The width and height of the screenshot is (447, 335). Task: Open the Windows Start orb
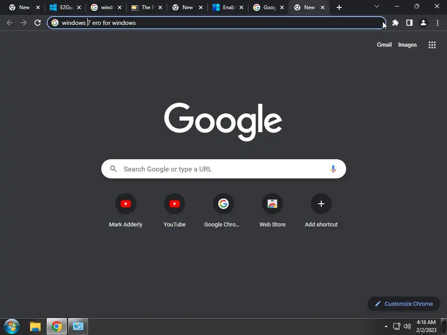(x=12, y=326)
